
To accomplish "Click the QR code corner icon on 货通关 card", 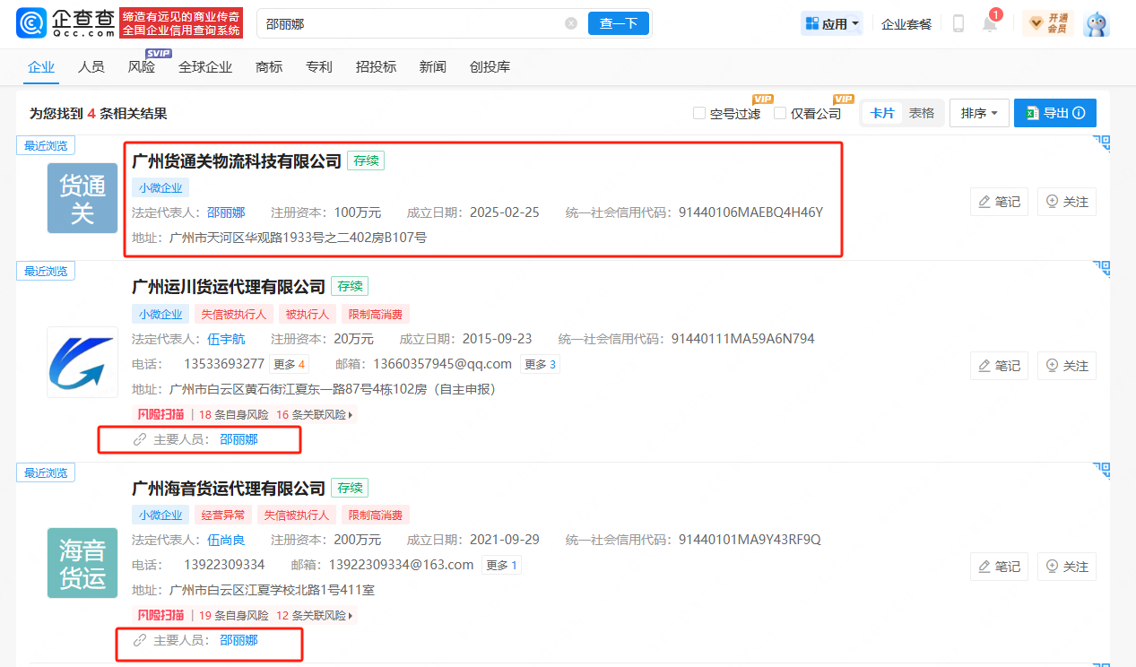I will click(1100, 143).
